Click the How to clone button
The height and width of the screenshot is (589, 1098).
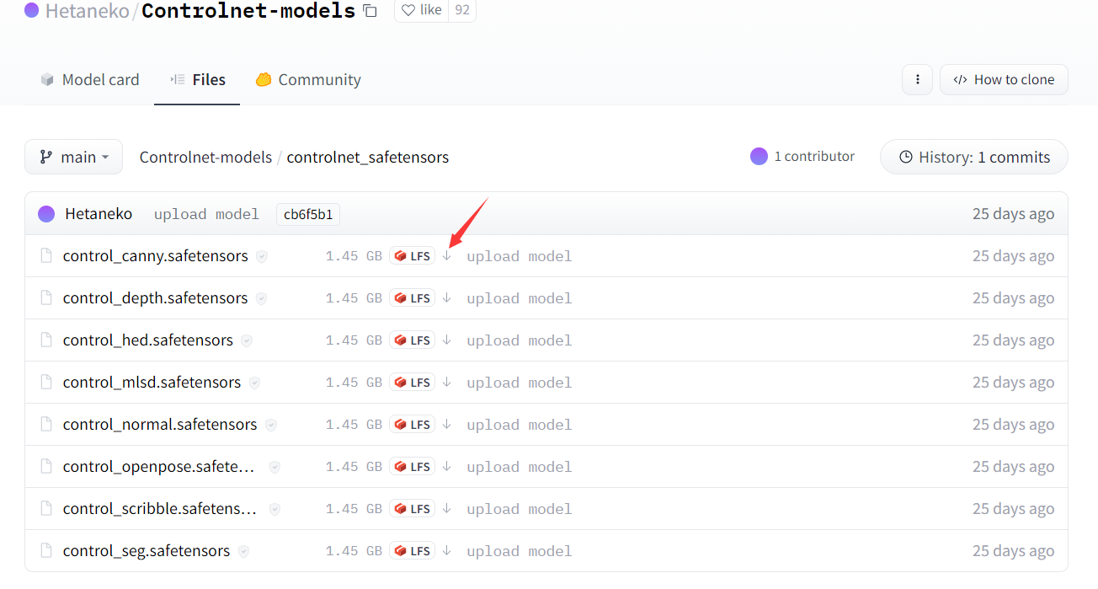[x=1004, y=80]
